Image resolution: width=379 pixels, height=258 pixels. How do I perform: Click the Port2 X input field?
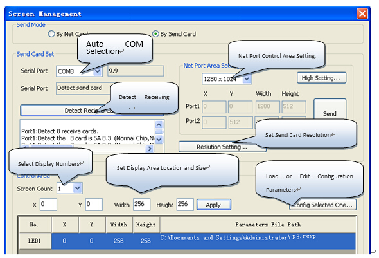coord(215,122)
